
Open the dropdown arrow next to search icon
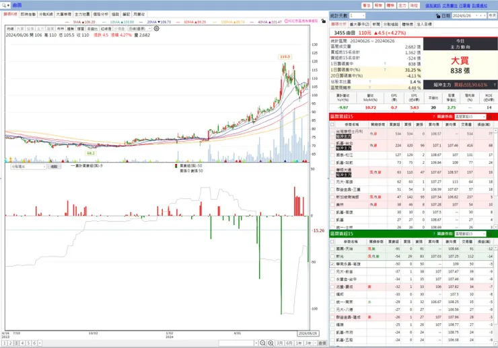[x=8, y=5]
